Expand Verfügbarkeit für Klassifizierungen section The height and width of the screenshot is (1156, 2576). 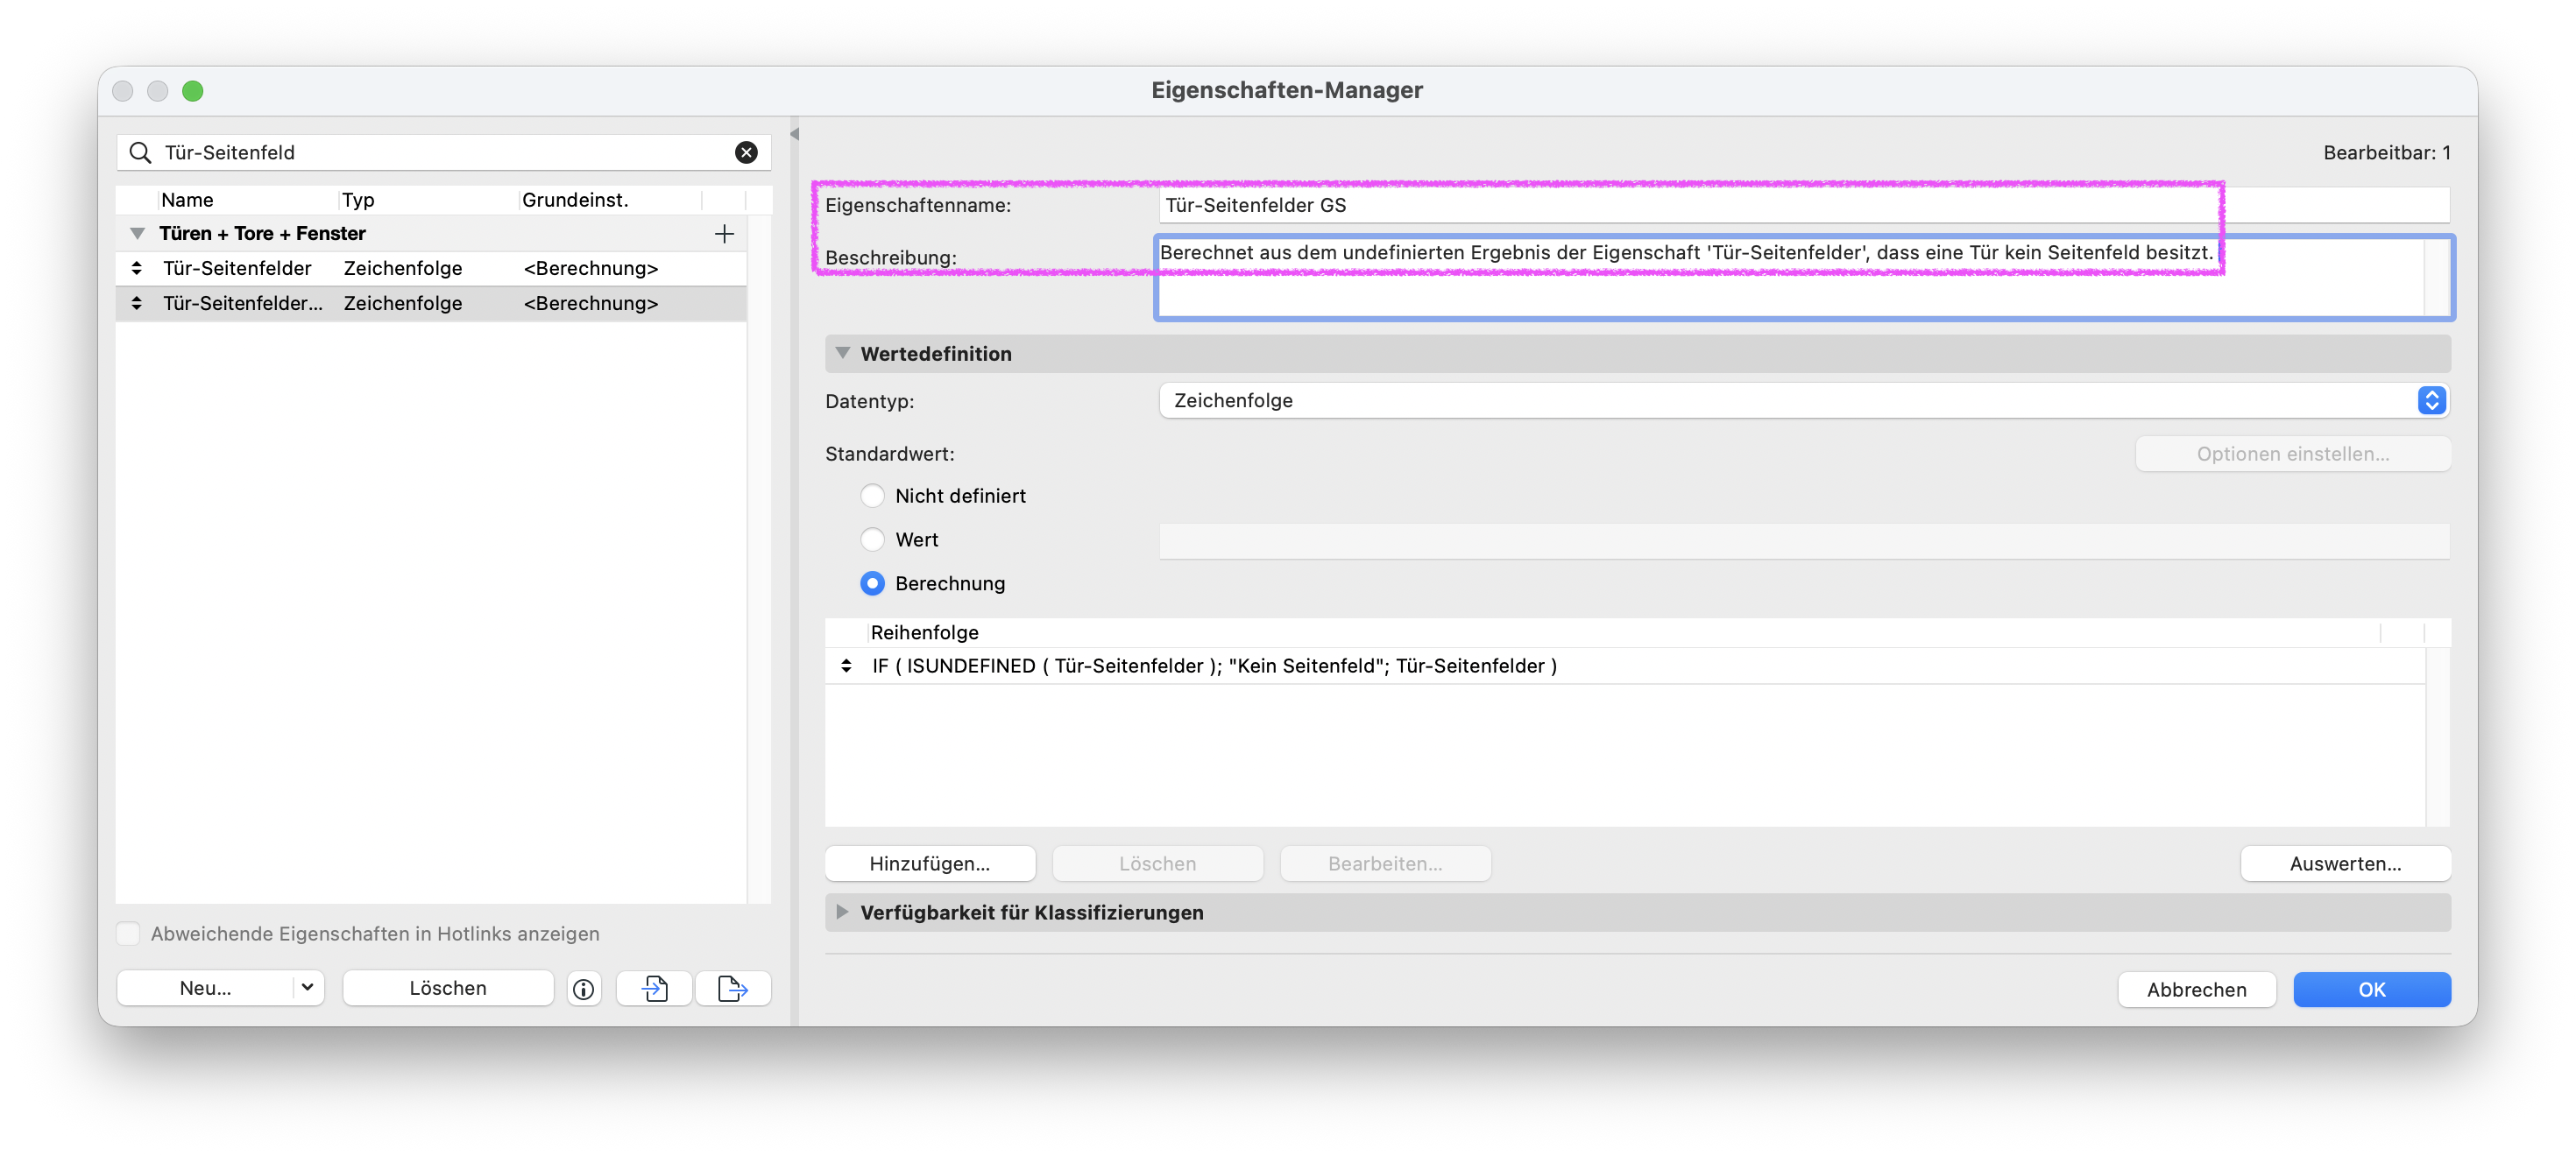click(x=842, y=913)
